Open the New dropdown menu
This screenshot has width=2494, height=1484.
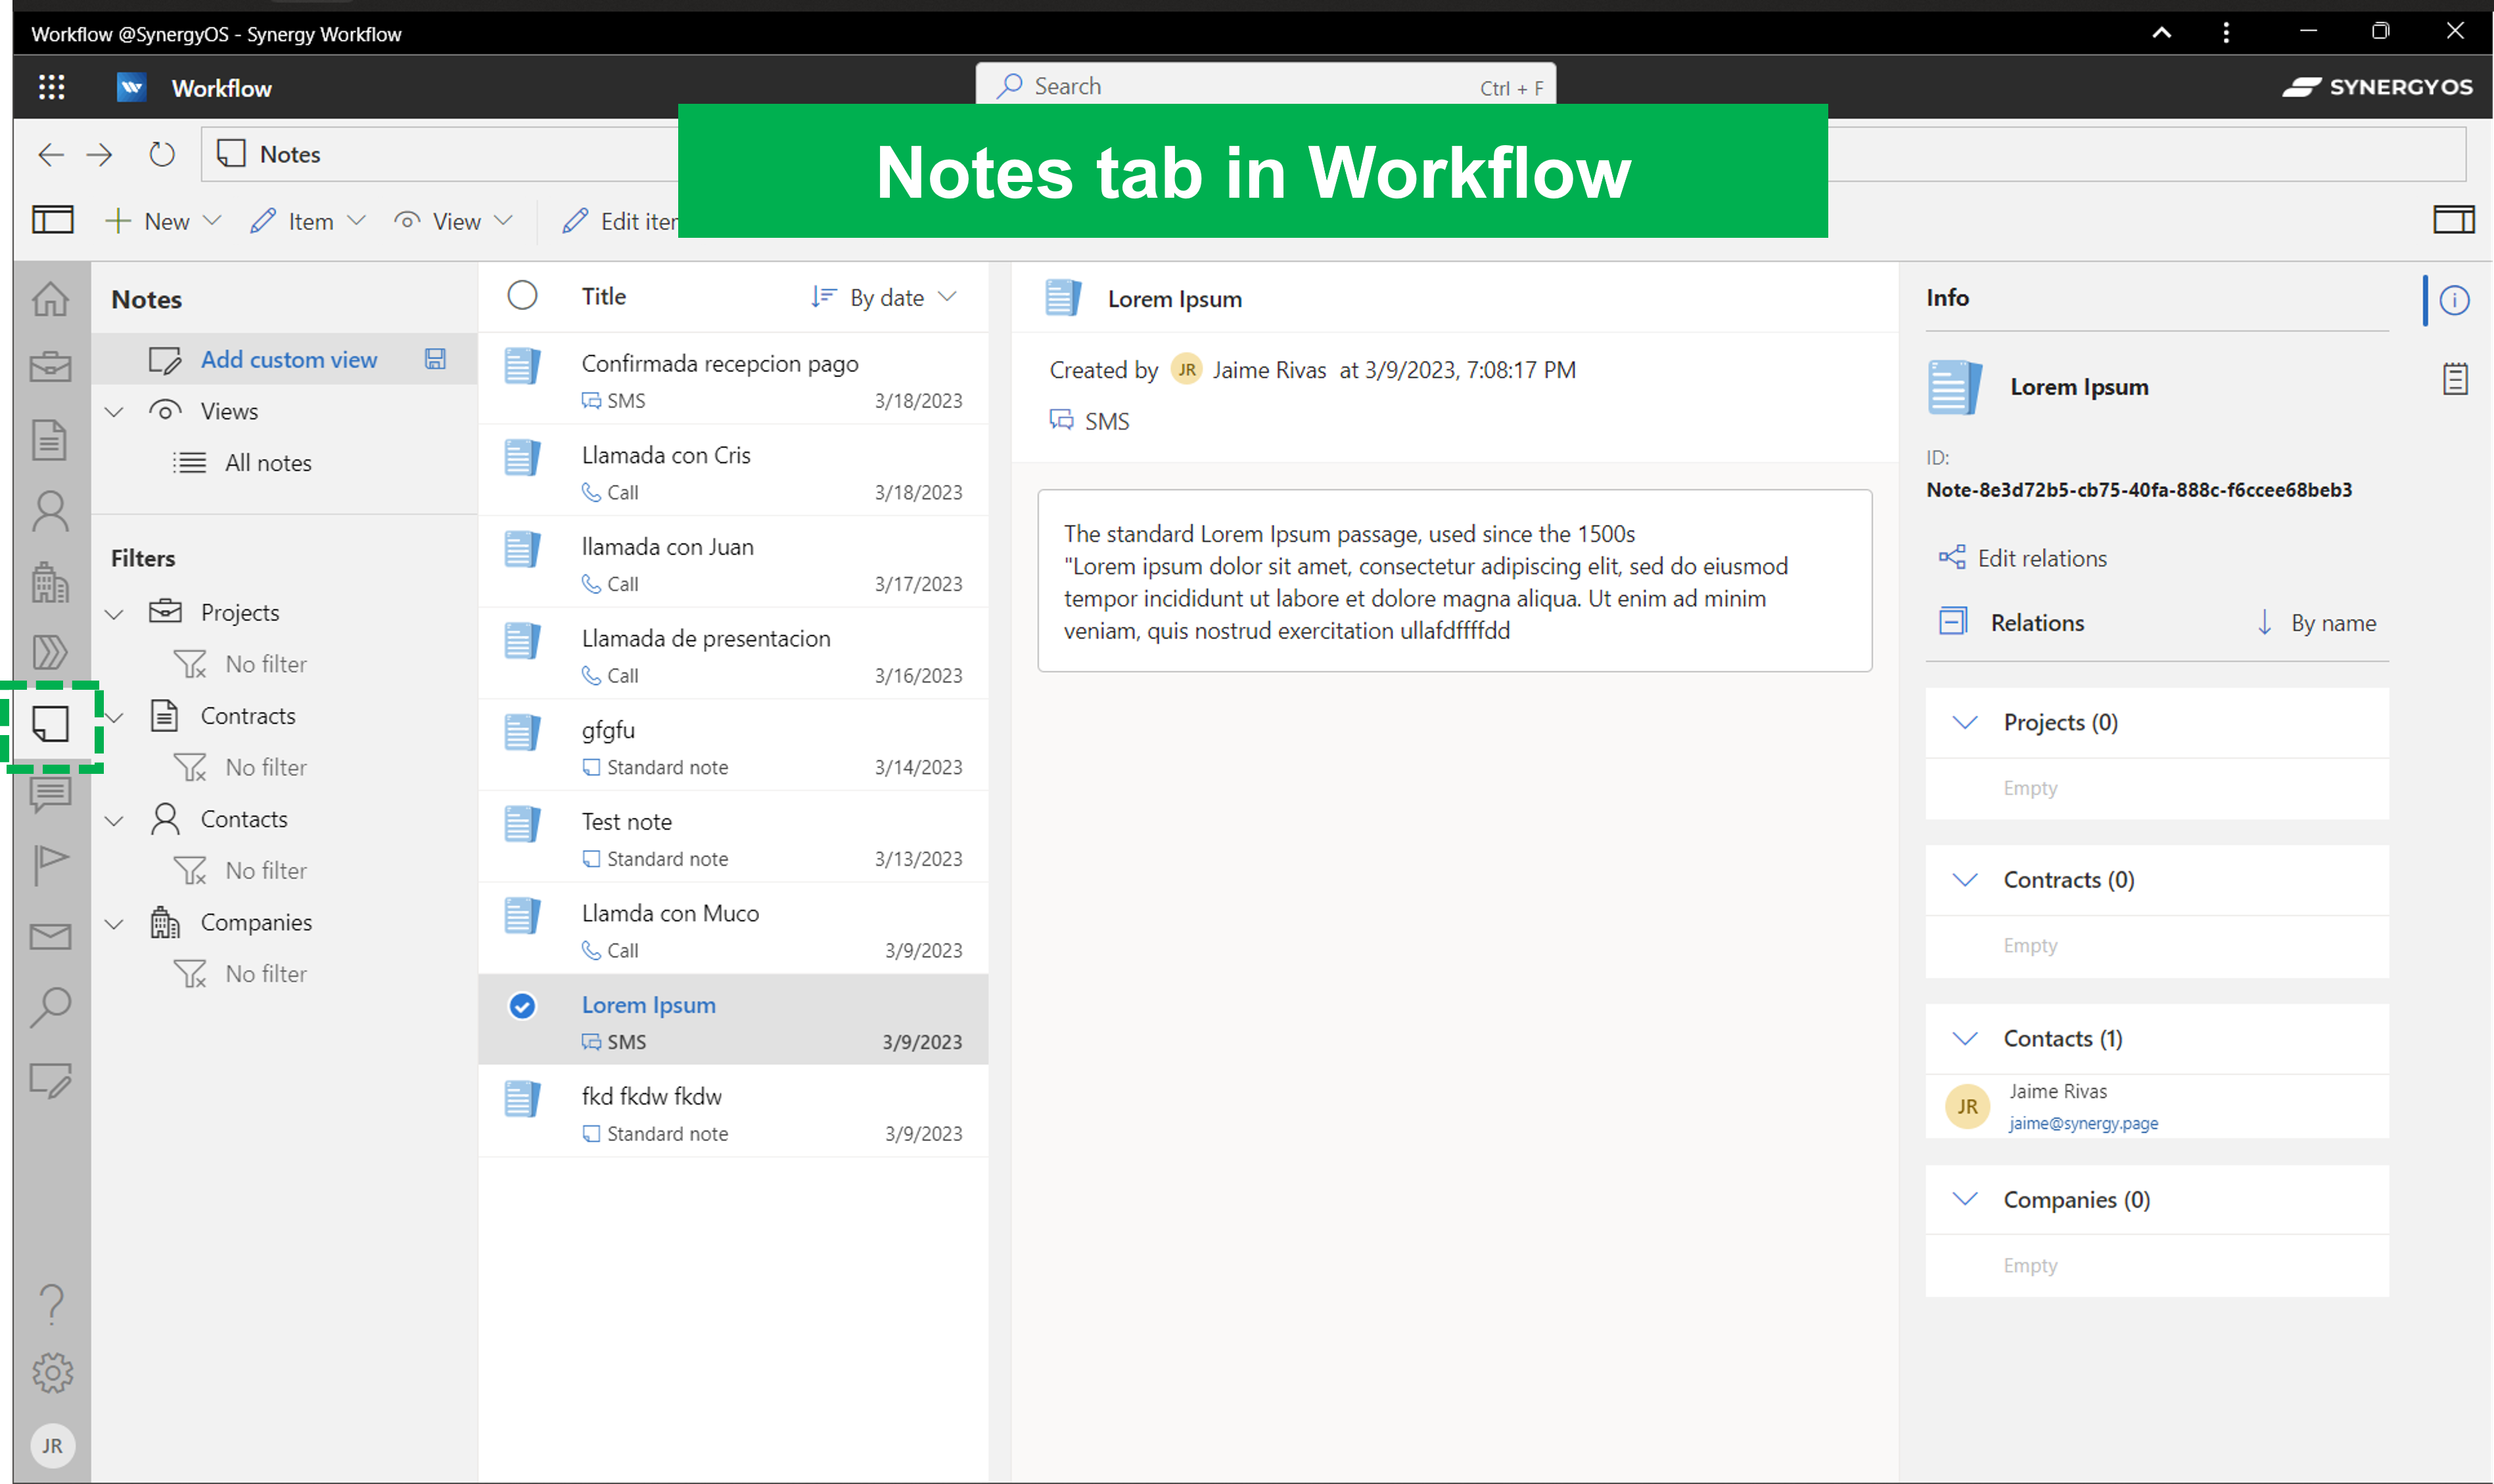pos(163,221)
